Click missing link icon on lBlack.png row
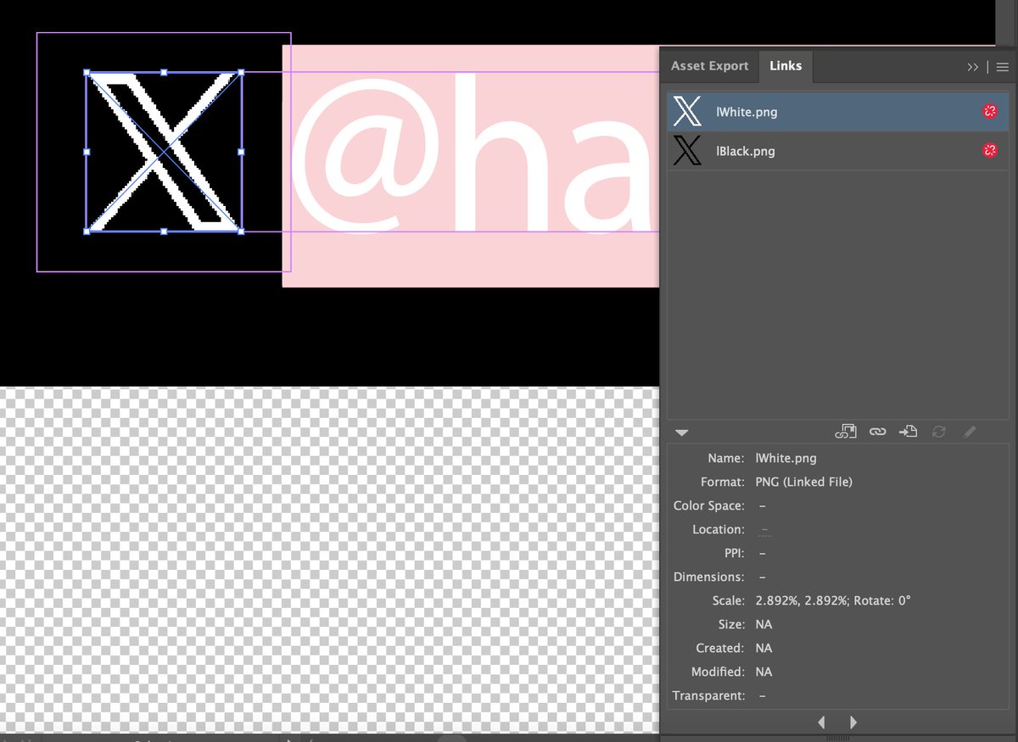The width and height of the screenshot is (1018, 742). (989, 151)
